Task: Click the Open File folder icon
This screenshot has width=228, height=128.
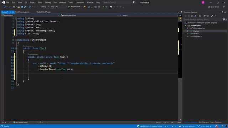Action: coord(19,7)
